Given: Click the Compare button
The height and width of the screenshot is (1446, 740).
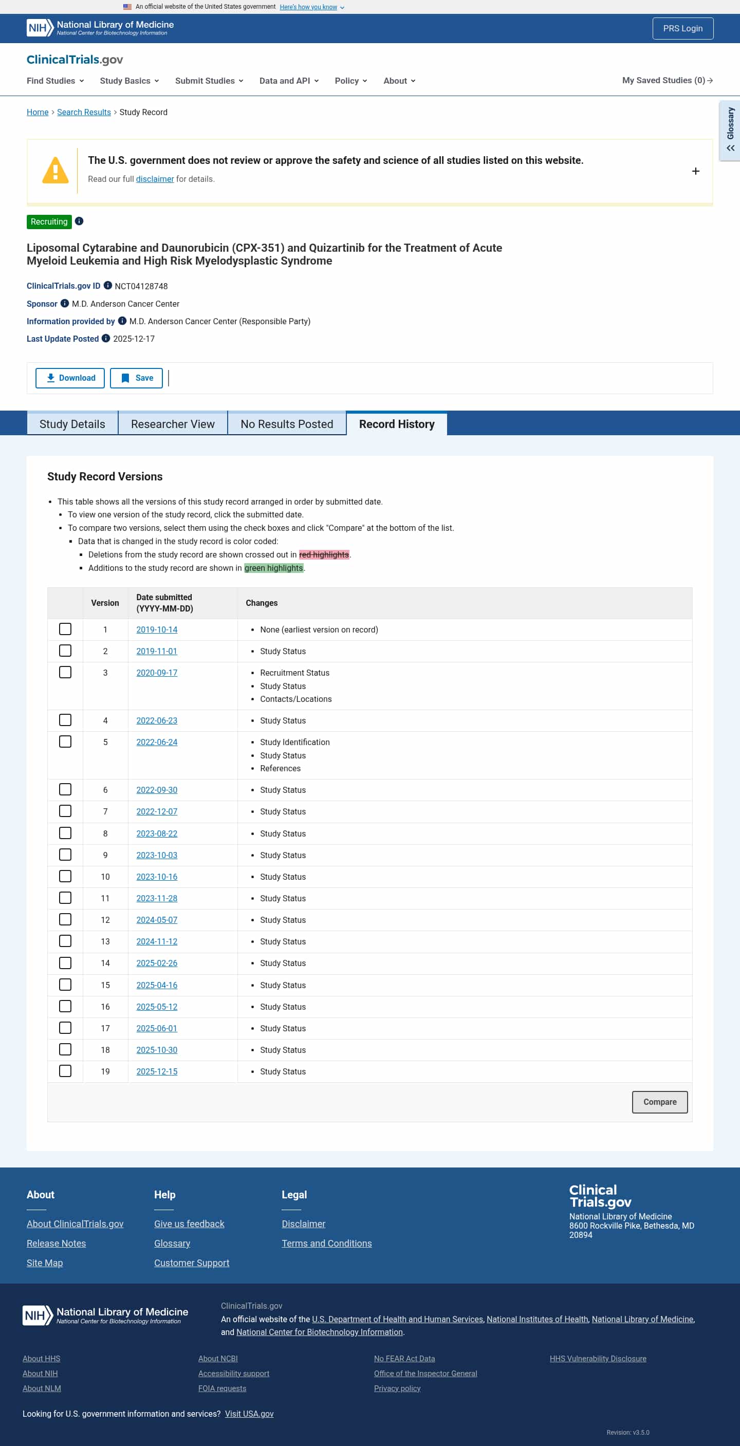Looking at the screenshot, I should click(660, 1102).
